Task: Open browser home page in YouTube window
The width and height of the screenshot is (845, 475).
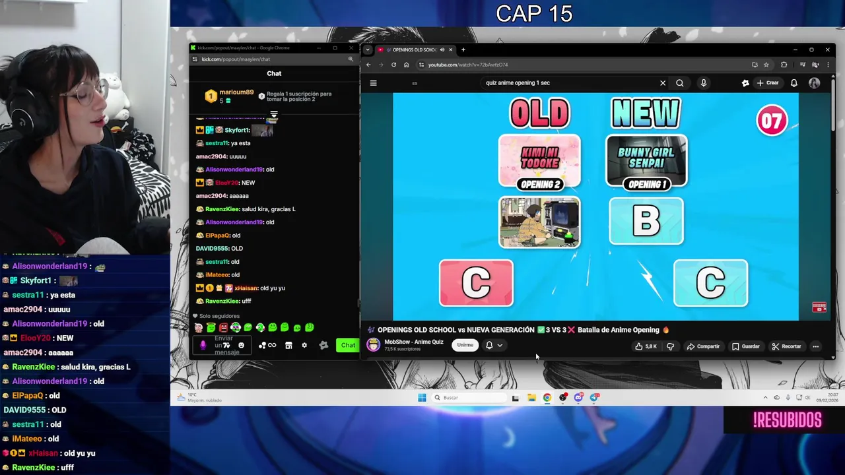Action: (406, 65)
